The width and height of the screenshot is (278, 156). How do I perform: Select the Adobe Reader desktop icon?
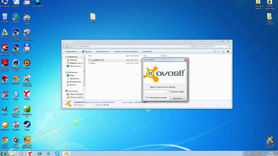[5, 65]
